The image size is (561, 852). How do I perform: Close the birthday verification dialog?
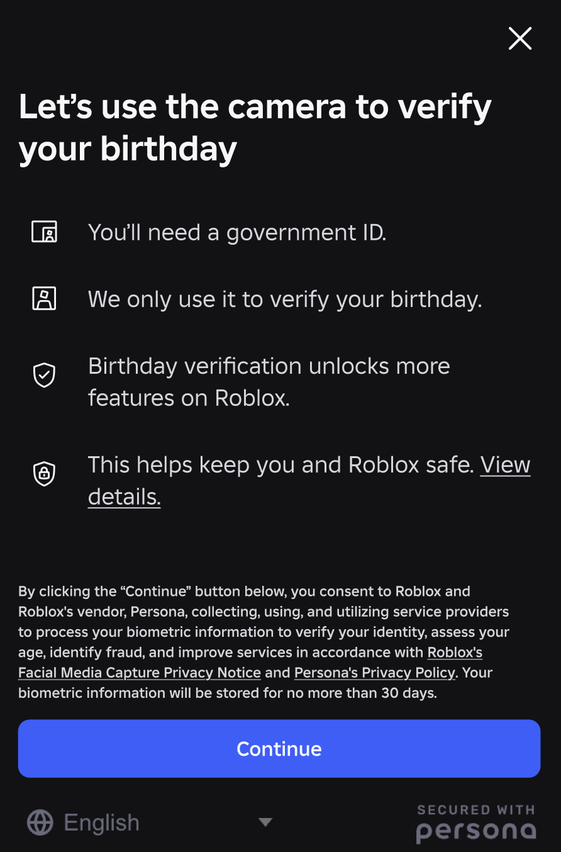[x=520, y=39]
